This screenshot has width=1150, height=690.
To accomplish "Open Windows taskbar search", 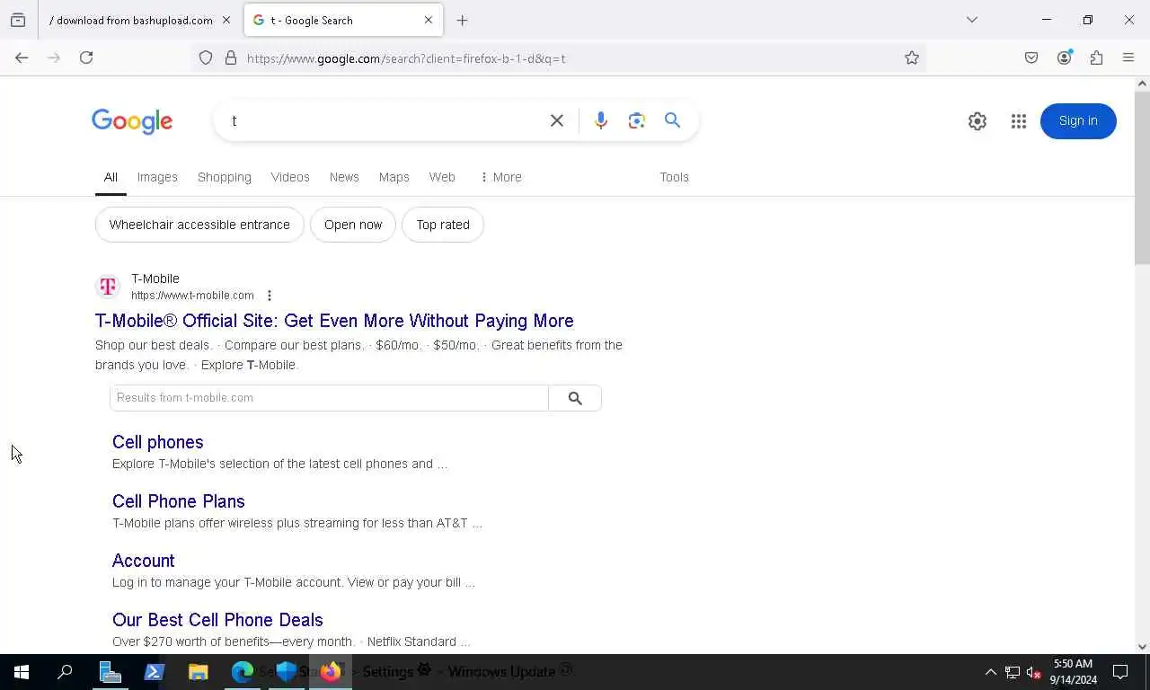I will coord(65,672).
